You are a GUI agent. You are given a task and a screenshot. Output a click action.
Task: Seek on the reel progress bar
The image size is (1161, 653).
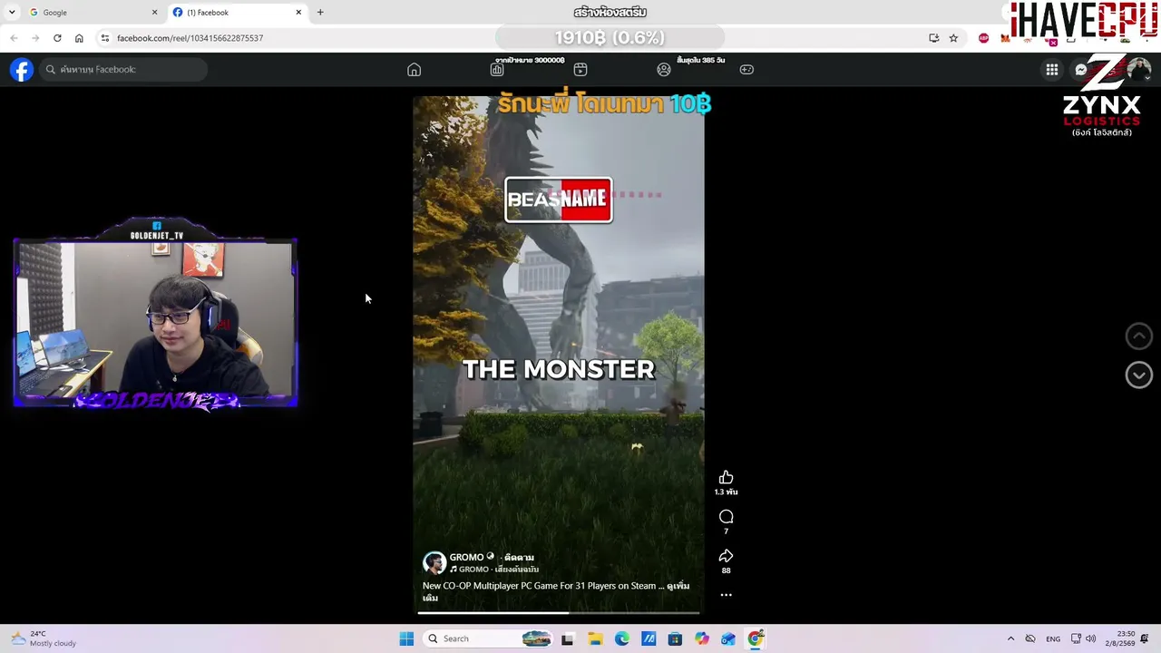click(x=559, y=613)
